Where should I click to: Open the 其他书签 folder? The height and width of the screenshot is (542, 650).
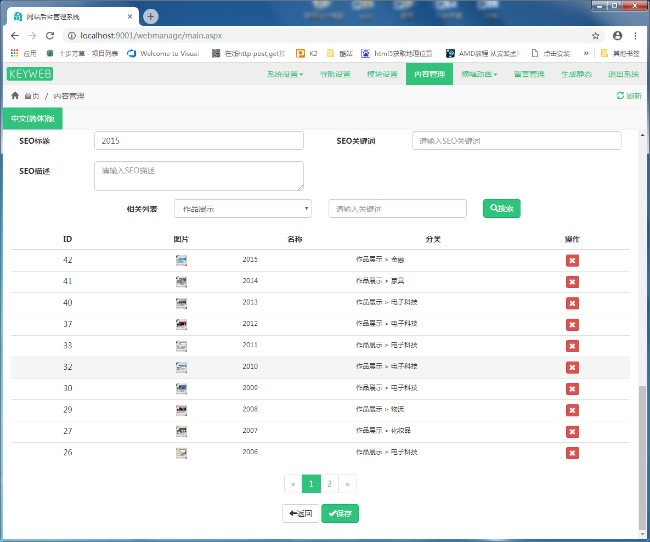point(620,53)
